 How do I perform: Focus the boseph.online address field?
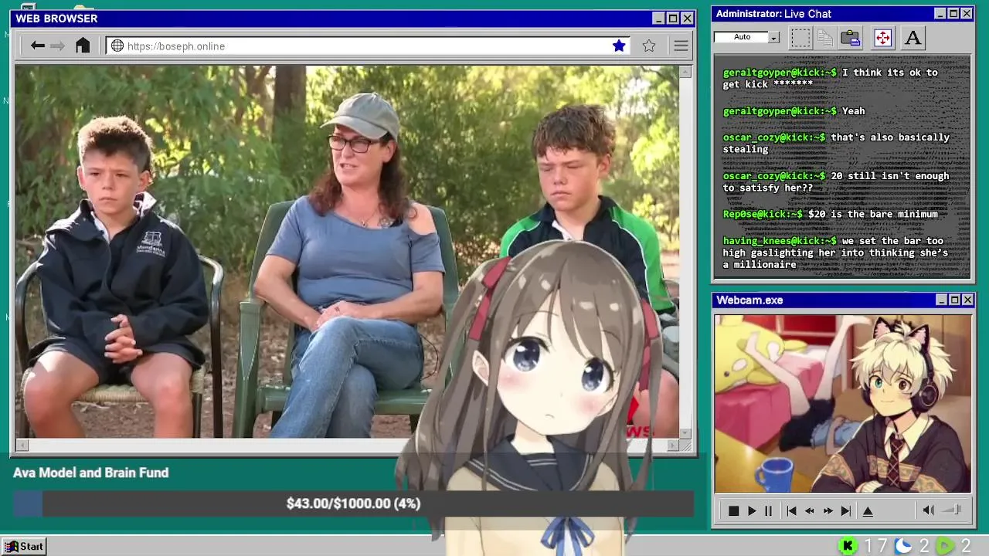[x=368, y=46]
